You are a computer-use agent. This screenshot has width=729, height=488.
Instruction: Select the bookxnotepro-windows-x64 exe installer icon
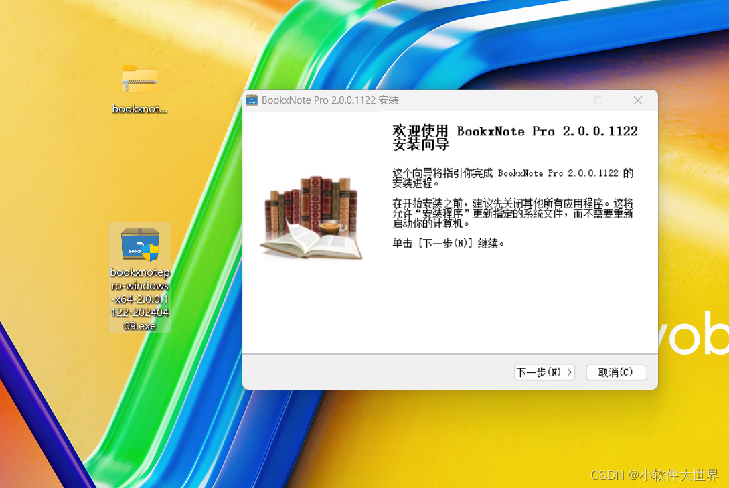coord(140,244)
